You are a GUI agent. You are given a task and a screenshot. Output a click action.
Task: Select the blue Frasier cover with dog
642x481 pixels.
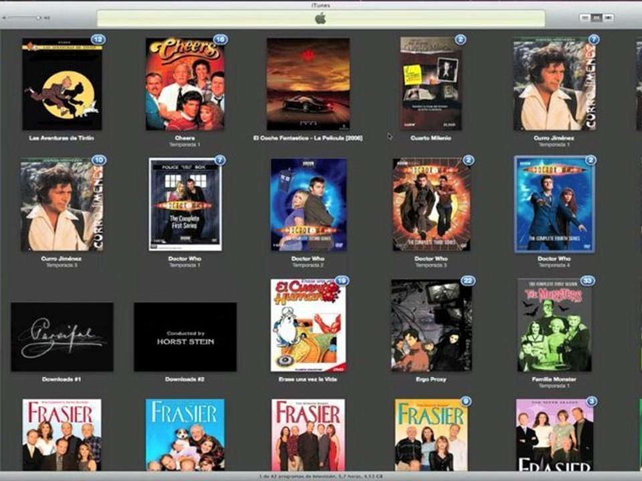(185, 435)
